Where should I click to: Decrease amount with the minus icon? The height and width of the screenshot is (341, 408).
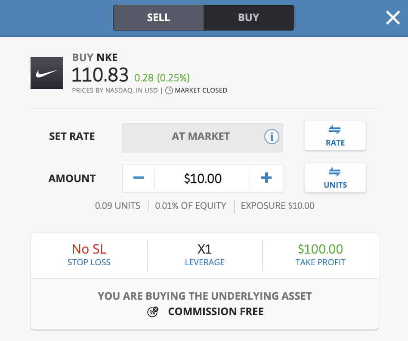[139, 178]
